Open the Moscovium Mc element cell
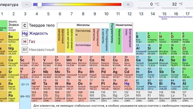 pos(164,96)
